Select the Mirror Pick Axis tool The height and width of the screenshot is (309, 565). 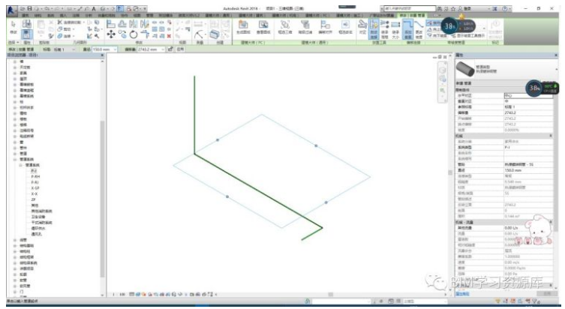point(134,25)
